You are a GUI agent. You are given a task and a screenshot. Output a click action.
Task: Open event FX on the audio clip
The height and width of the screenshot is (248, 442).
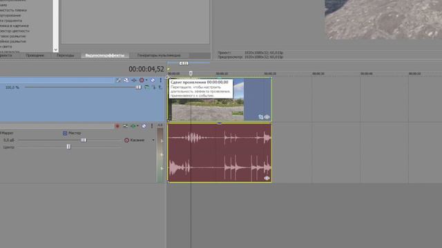pos(267,178)
